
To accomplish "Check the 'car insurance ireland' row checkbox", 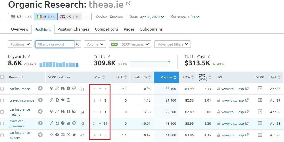I will click(x=2, y=112).
